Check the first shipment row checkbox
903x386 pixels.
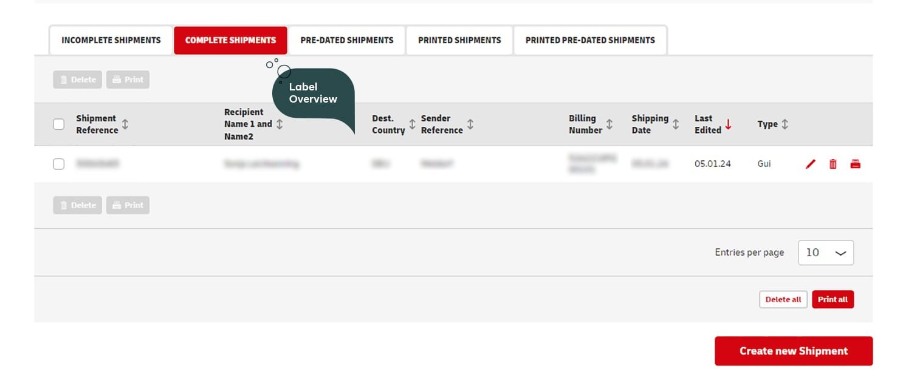pos(59,164)
